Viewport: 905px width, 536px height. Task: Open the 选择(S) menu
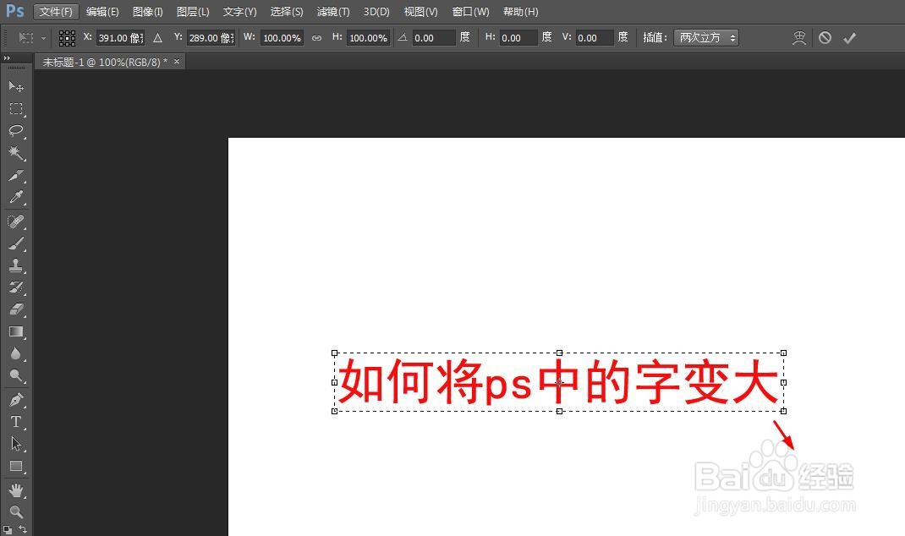pyautogui.click(x=287, y=12)
